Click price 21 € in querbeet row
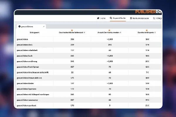 (x=147, y=106)
